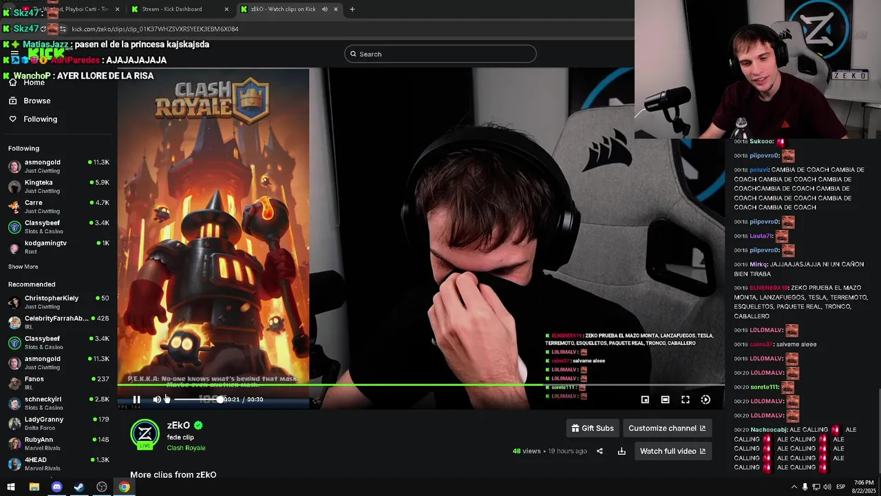Screen dimensions: 881x496
Task: Click the Browse sidebar icon
Action: (12, 101)
